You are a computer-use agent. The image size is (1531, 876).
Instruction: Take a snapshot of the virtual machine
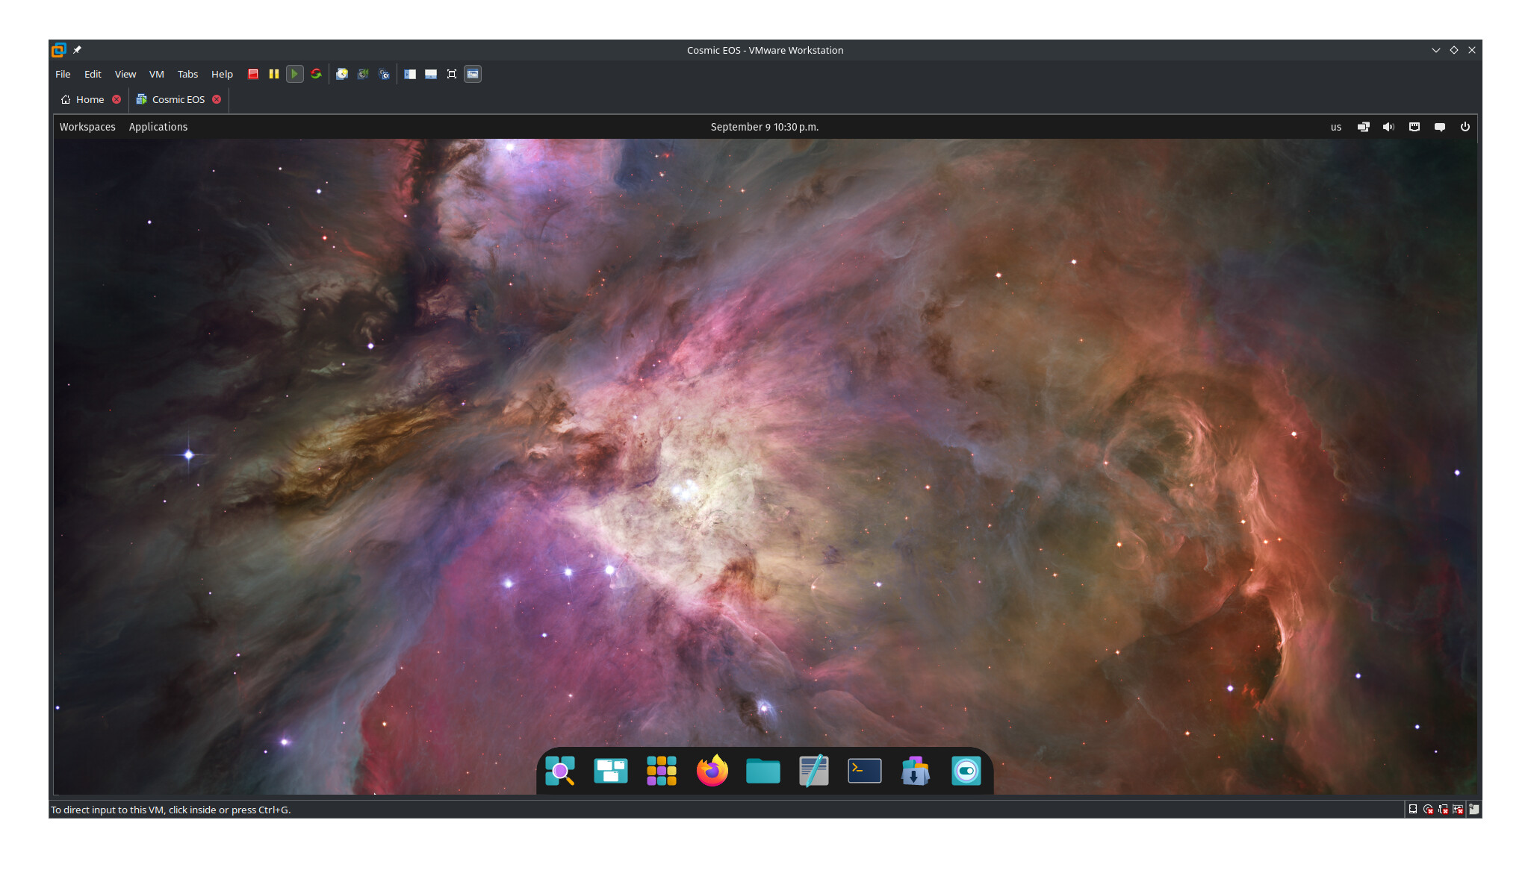click(342, 74)
